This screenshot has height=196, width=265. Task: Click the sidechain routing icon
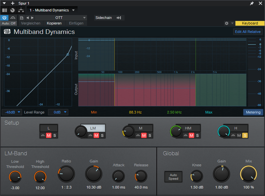click(x=119, y=18)
